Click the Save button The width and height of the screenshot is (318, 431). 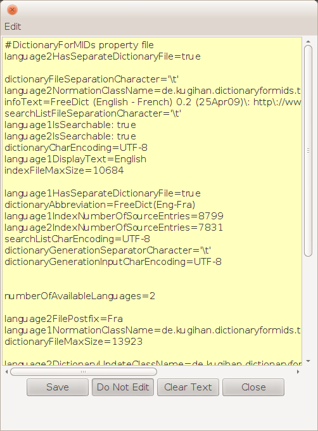click(x=58, y=387)
